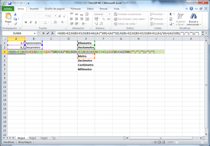Increase font size with larger A icon
Screen dimensions: 210x146
[x=60, y=16]
